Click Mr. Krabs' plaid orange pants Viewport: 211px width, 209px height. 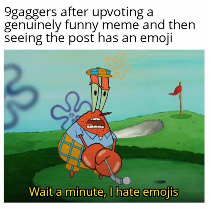(70, 151)
